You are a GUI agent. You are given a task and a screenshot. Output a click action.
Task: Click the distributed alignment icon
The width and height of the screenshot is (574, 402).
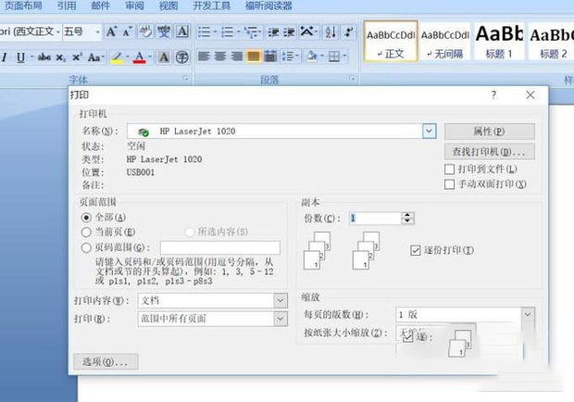270,57
